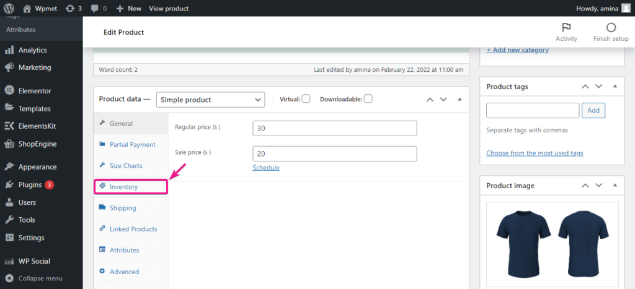
Task: Click the Regular price input field
Action: (x=335, y=128)
